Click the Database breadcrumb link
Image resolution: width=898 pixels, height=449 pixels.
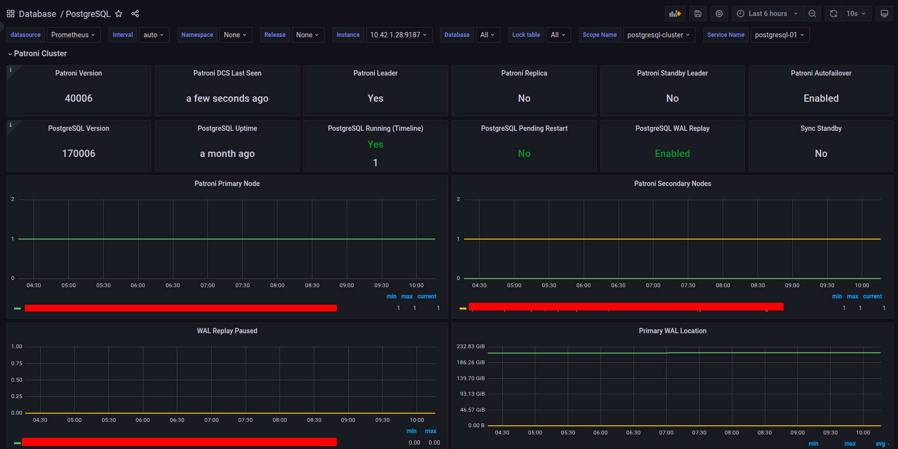(x=37, y=14)
